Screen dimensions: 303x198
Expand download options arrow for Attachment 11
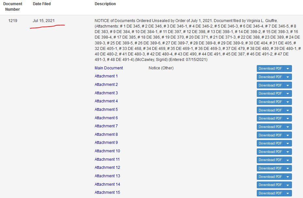tap(288, 160)
